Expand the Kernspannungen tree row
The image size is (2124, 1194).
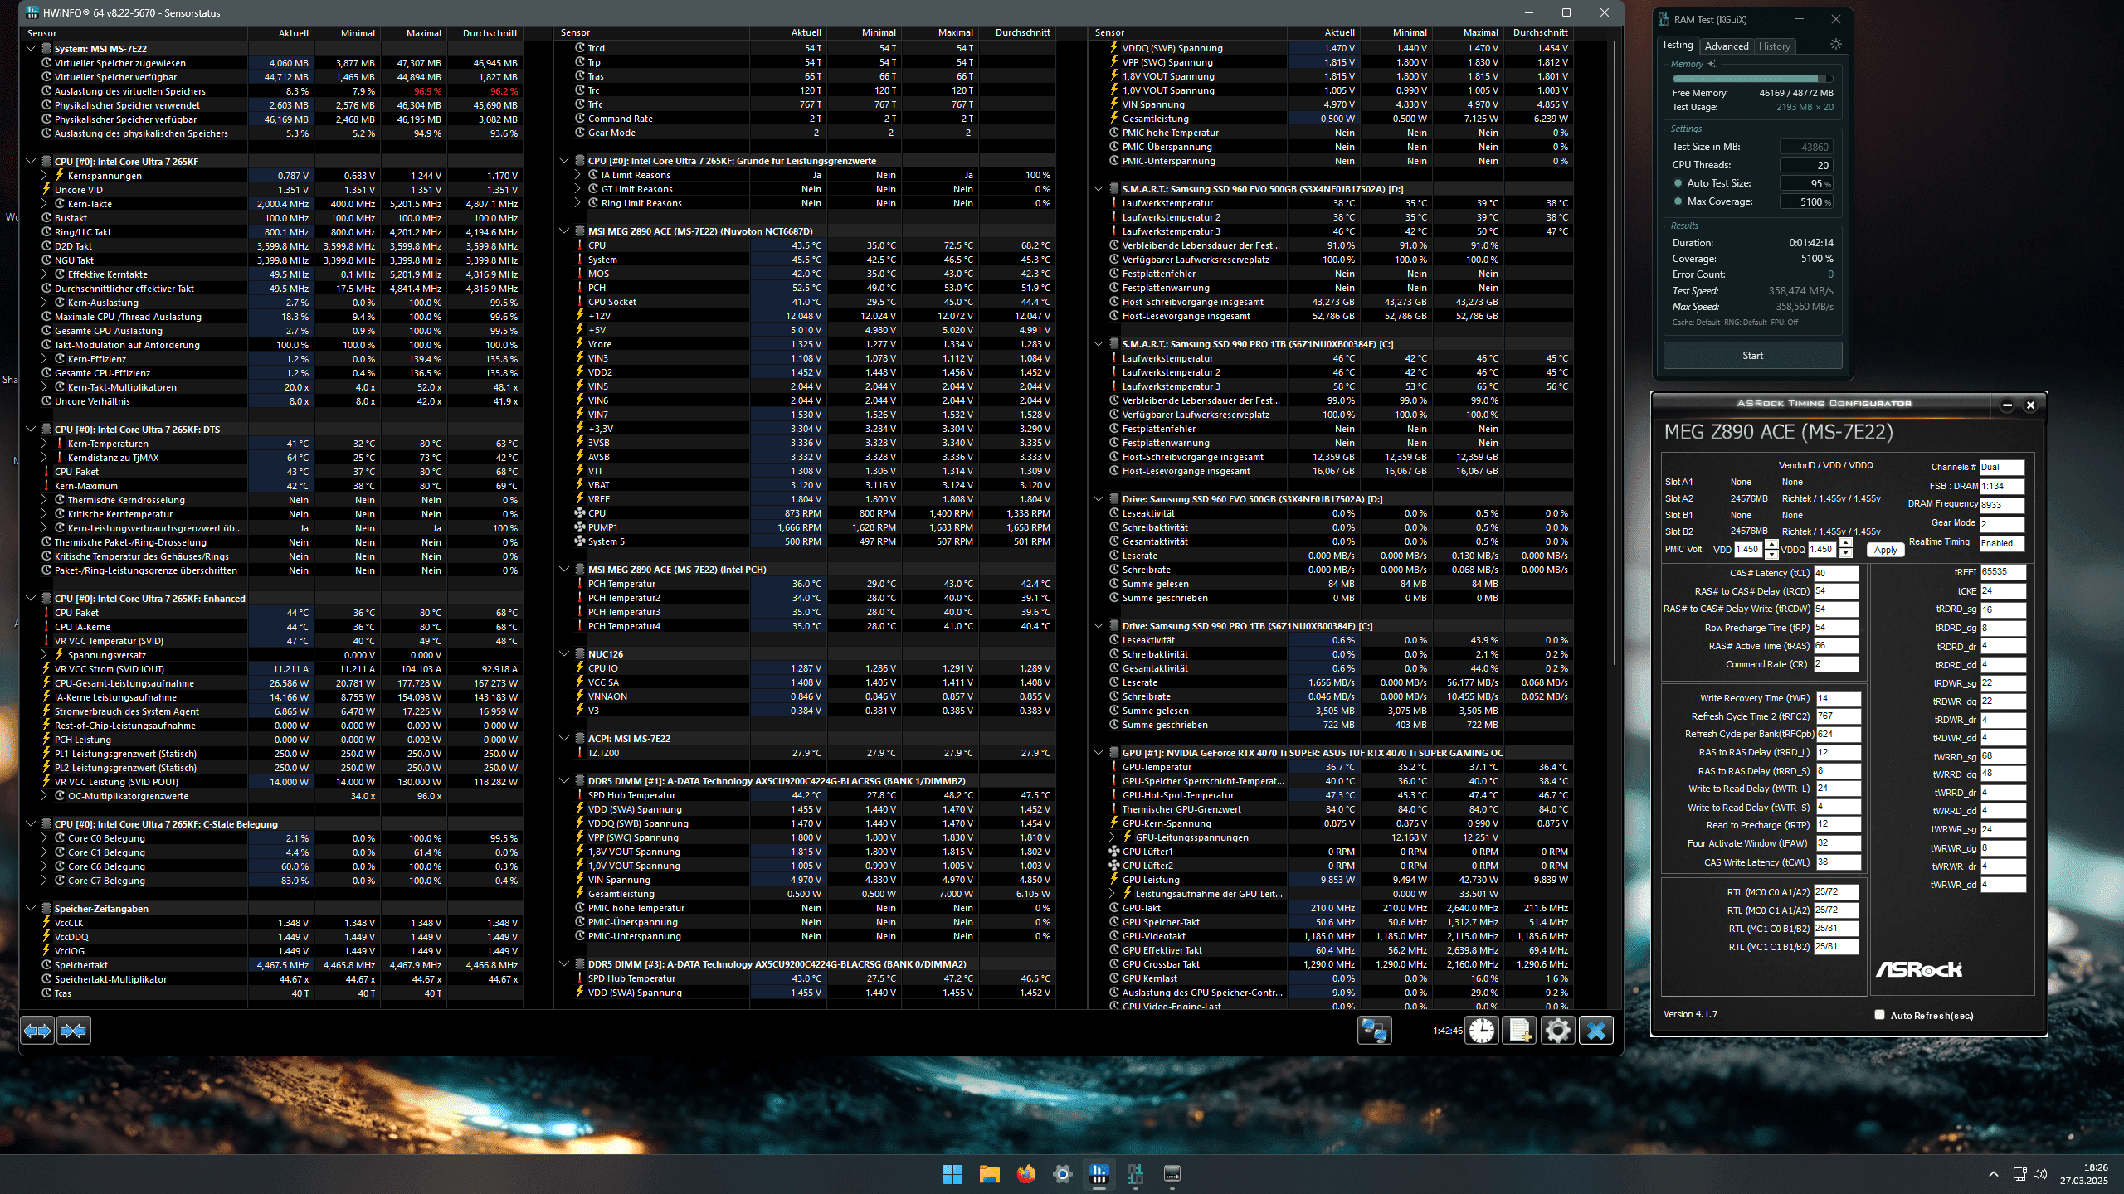coord(44,176)
